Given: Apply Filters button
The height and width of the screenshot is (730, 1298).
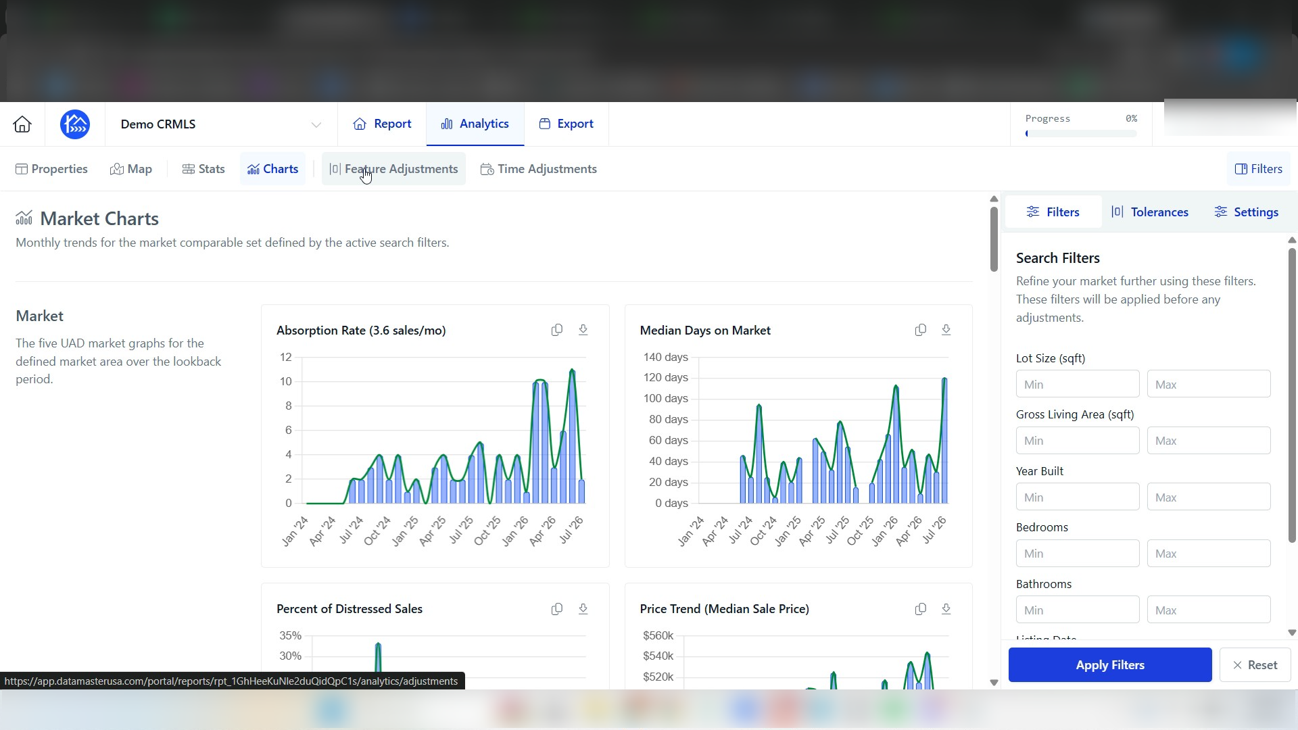Looking at the screenshot, I should pyautogui.click(x=1110, y=665).
